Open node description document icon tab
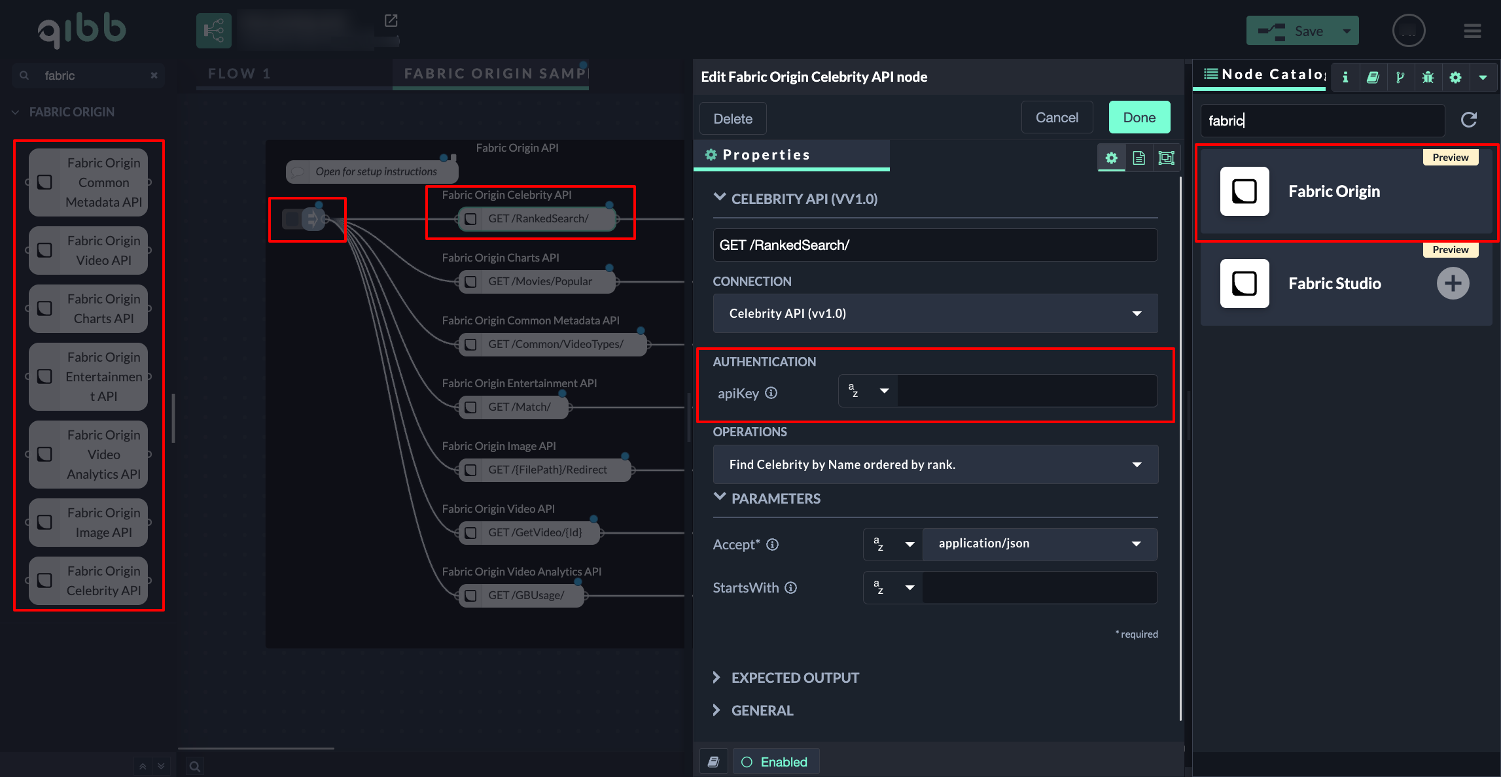 tap(1139, 158)
